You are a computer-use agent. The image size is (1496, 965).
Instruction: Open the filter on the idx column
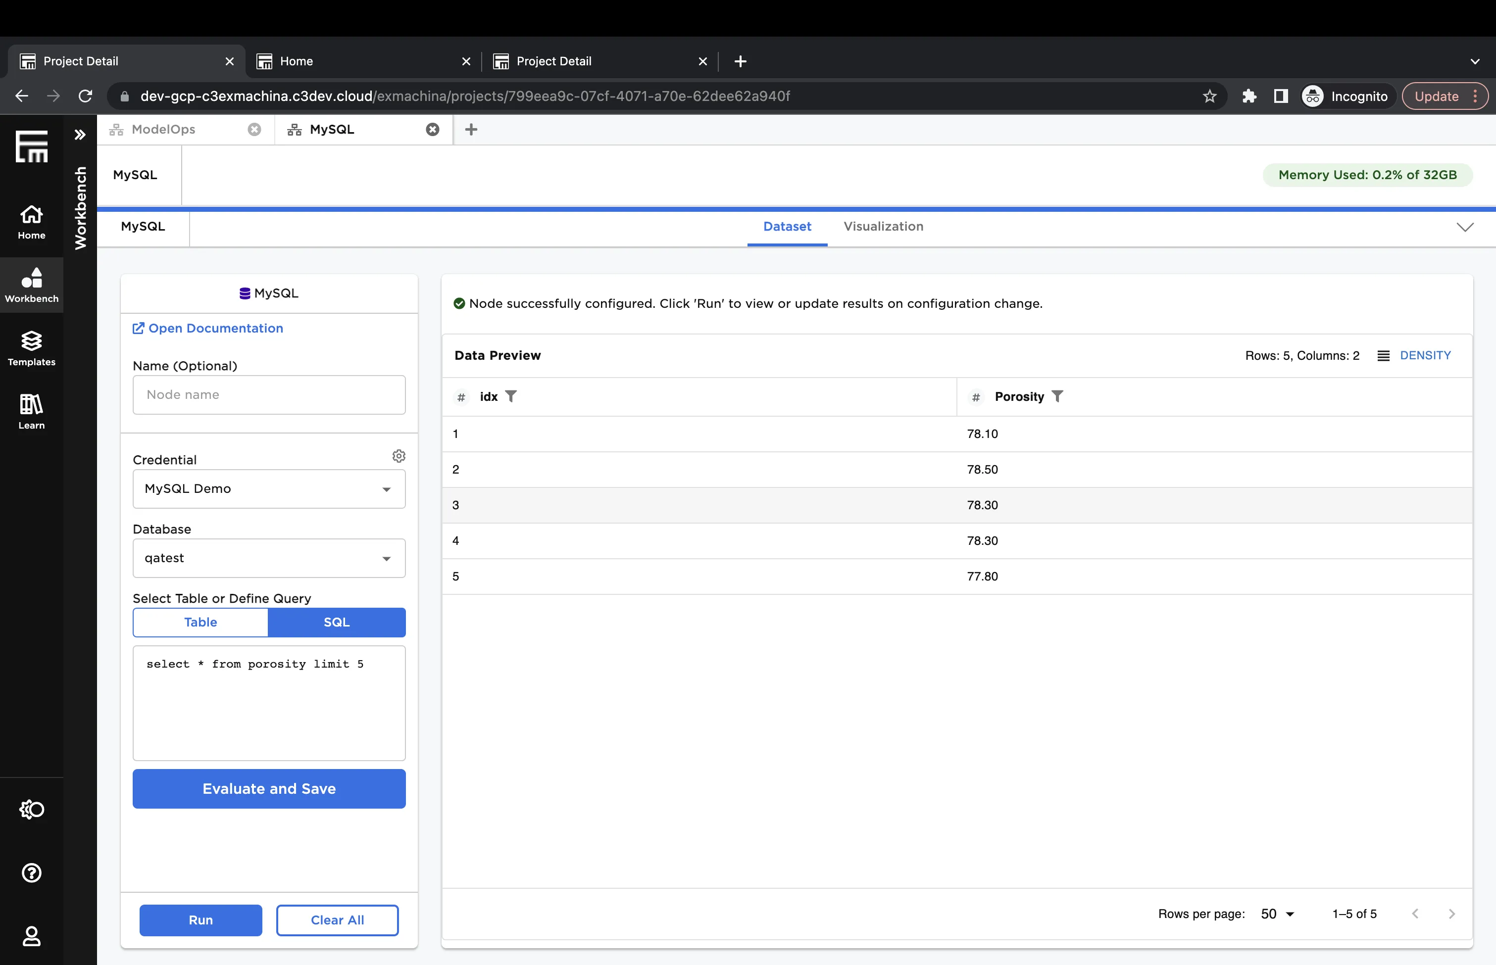[511, 396]
